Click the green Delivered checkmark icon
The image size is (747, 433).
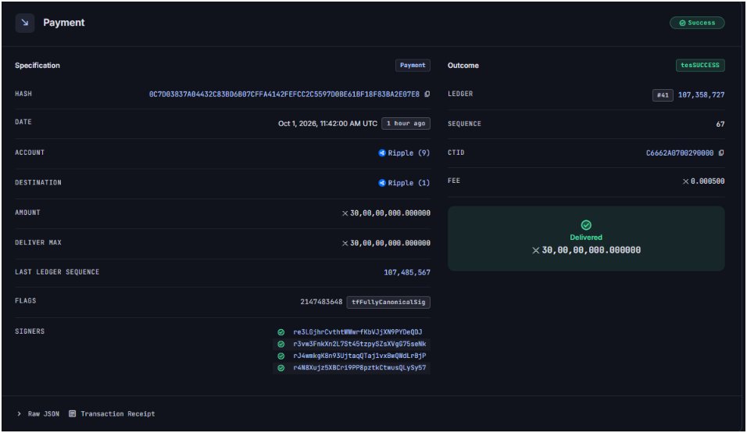click(x=586, y=225)
